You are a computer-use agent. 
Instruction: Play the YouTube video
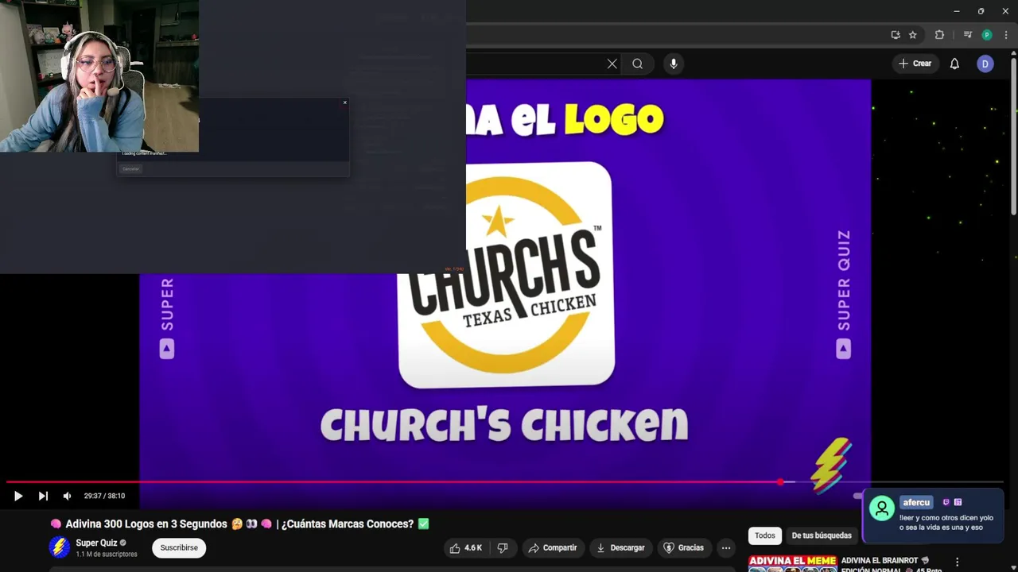(17, 496)
